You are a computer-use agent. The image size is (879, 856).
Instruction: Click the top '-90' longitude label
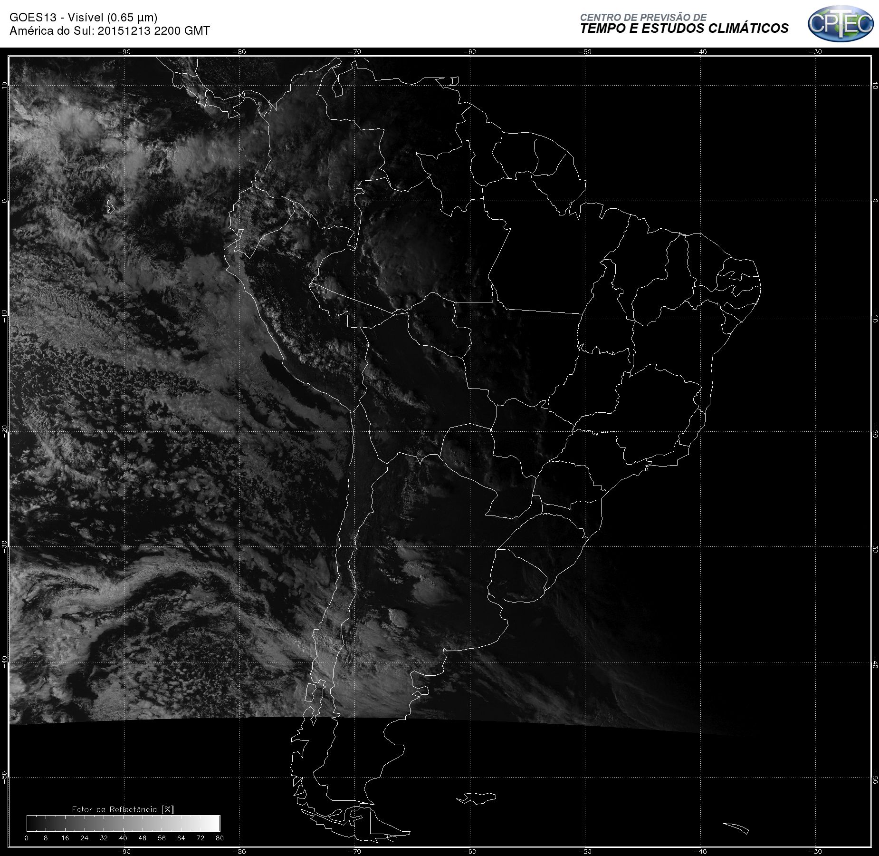click(124, 52)
